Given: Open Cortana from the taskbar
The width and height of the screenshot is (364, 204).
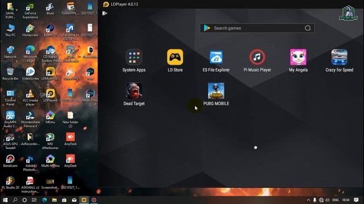Looking at the screenshot, I should coord(24,200).
